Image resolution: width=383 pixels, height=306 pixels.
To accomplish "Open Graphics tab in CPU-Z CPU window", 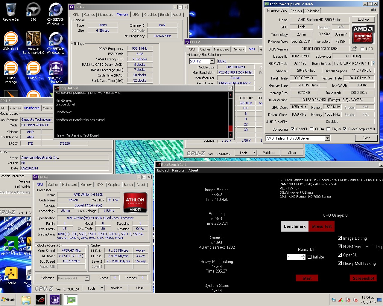I will (114, 185).
